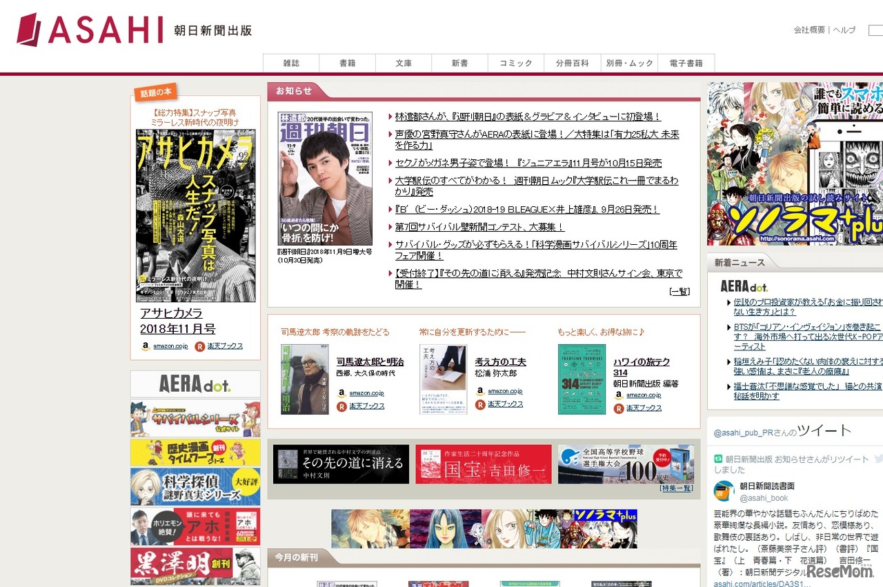Open the 歴史漫画タイムワープ banner
The width and height of the screenshot is (883, 587).
pyautogui.click(x=195, y=452)
